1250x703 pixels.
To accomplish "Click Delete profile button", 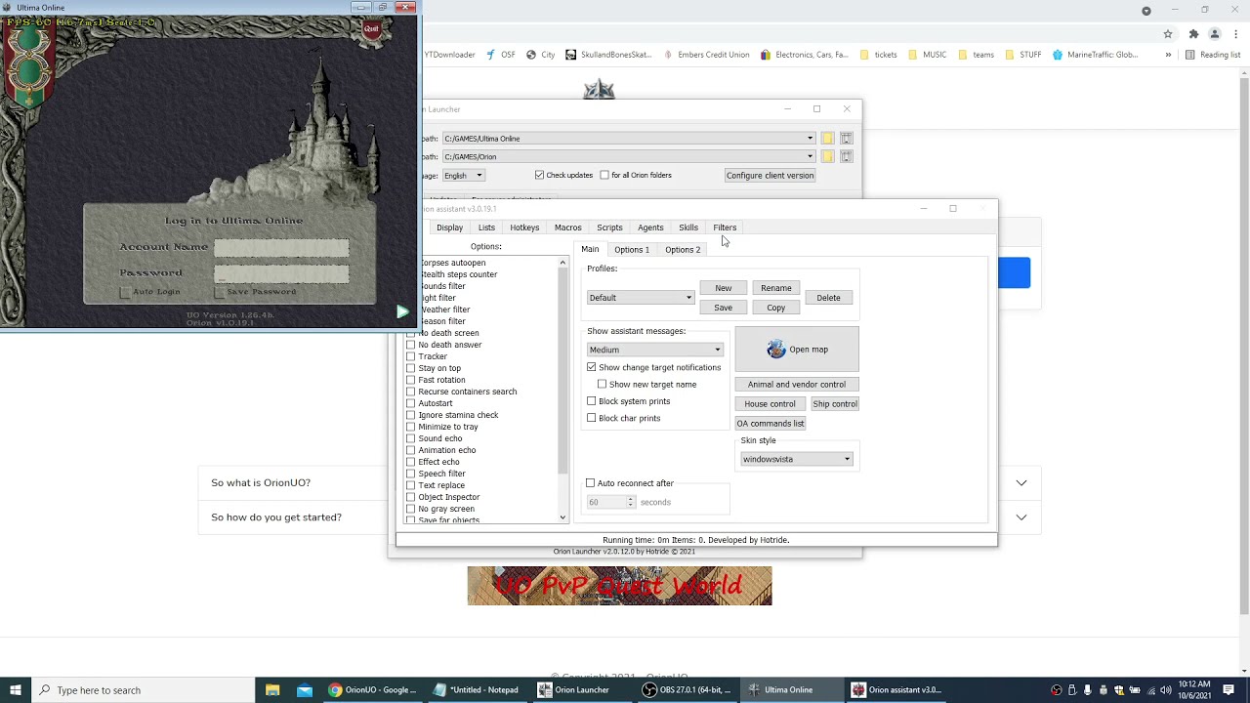I will (x=828, y=298).
